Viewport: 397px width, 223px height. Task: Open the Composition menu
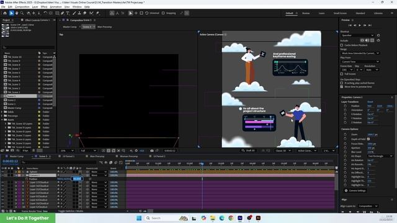pyautogui.click(x=22, y=7)
